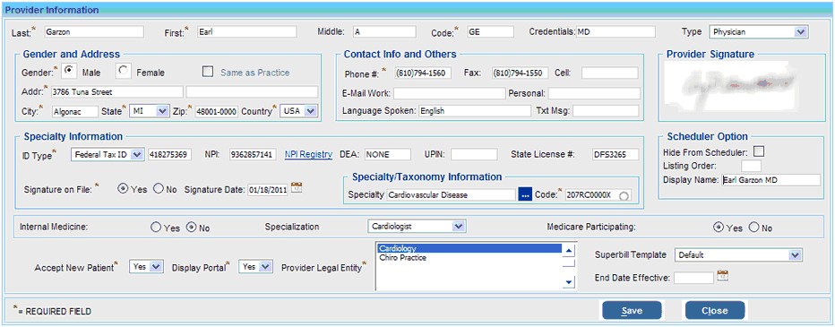Click the State License # field
Screen dimensions: 835x327
coord(615,154)
